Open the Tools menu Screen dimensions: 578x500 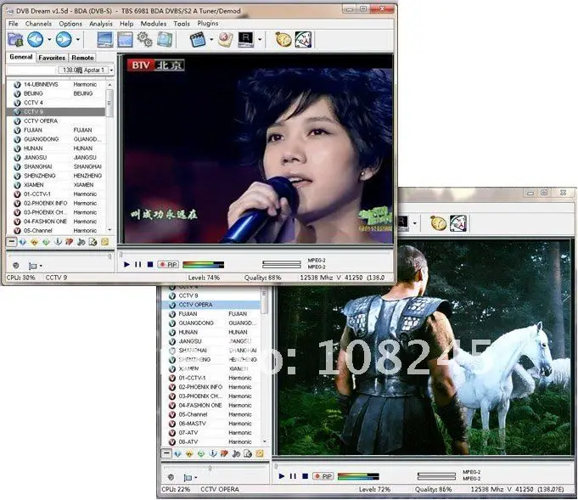point(182,24)
